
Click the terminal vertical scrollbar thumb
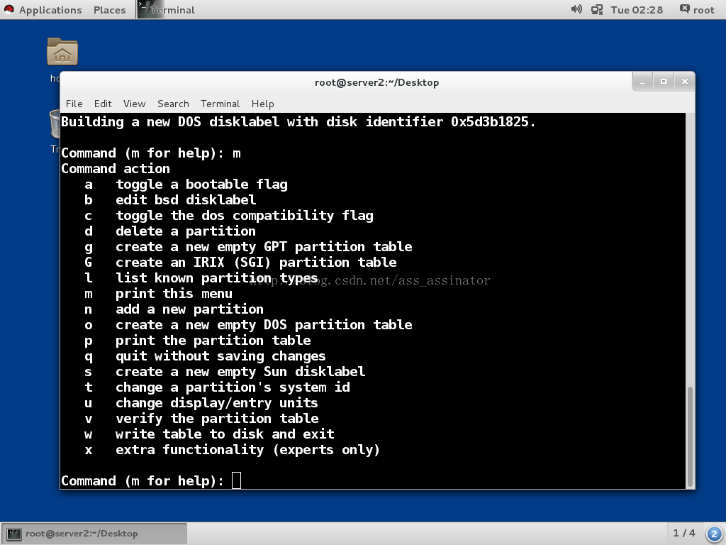[690, 435]
